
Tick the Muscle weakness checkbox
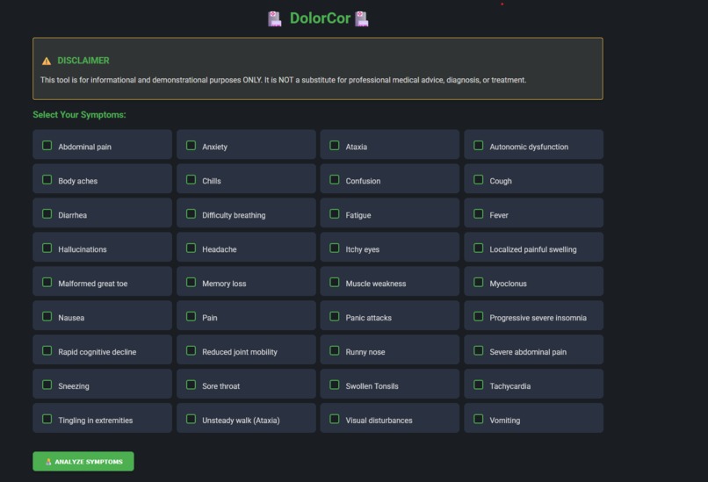tap(335, 282)
